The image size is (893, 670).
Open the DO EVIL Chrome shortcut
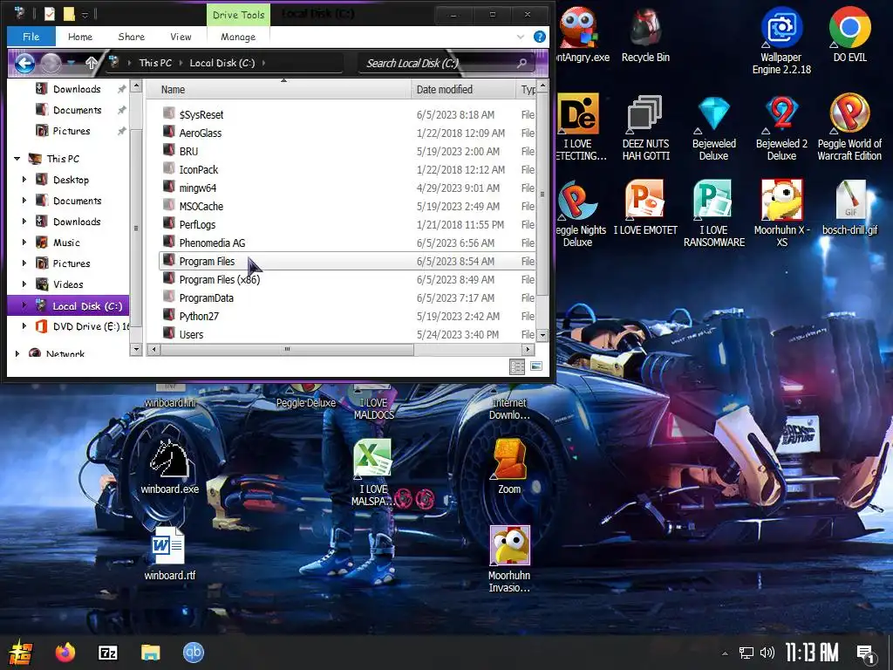coord(849,34)
